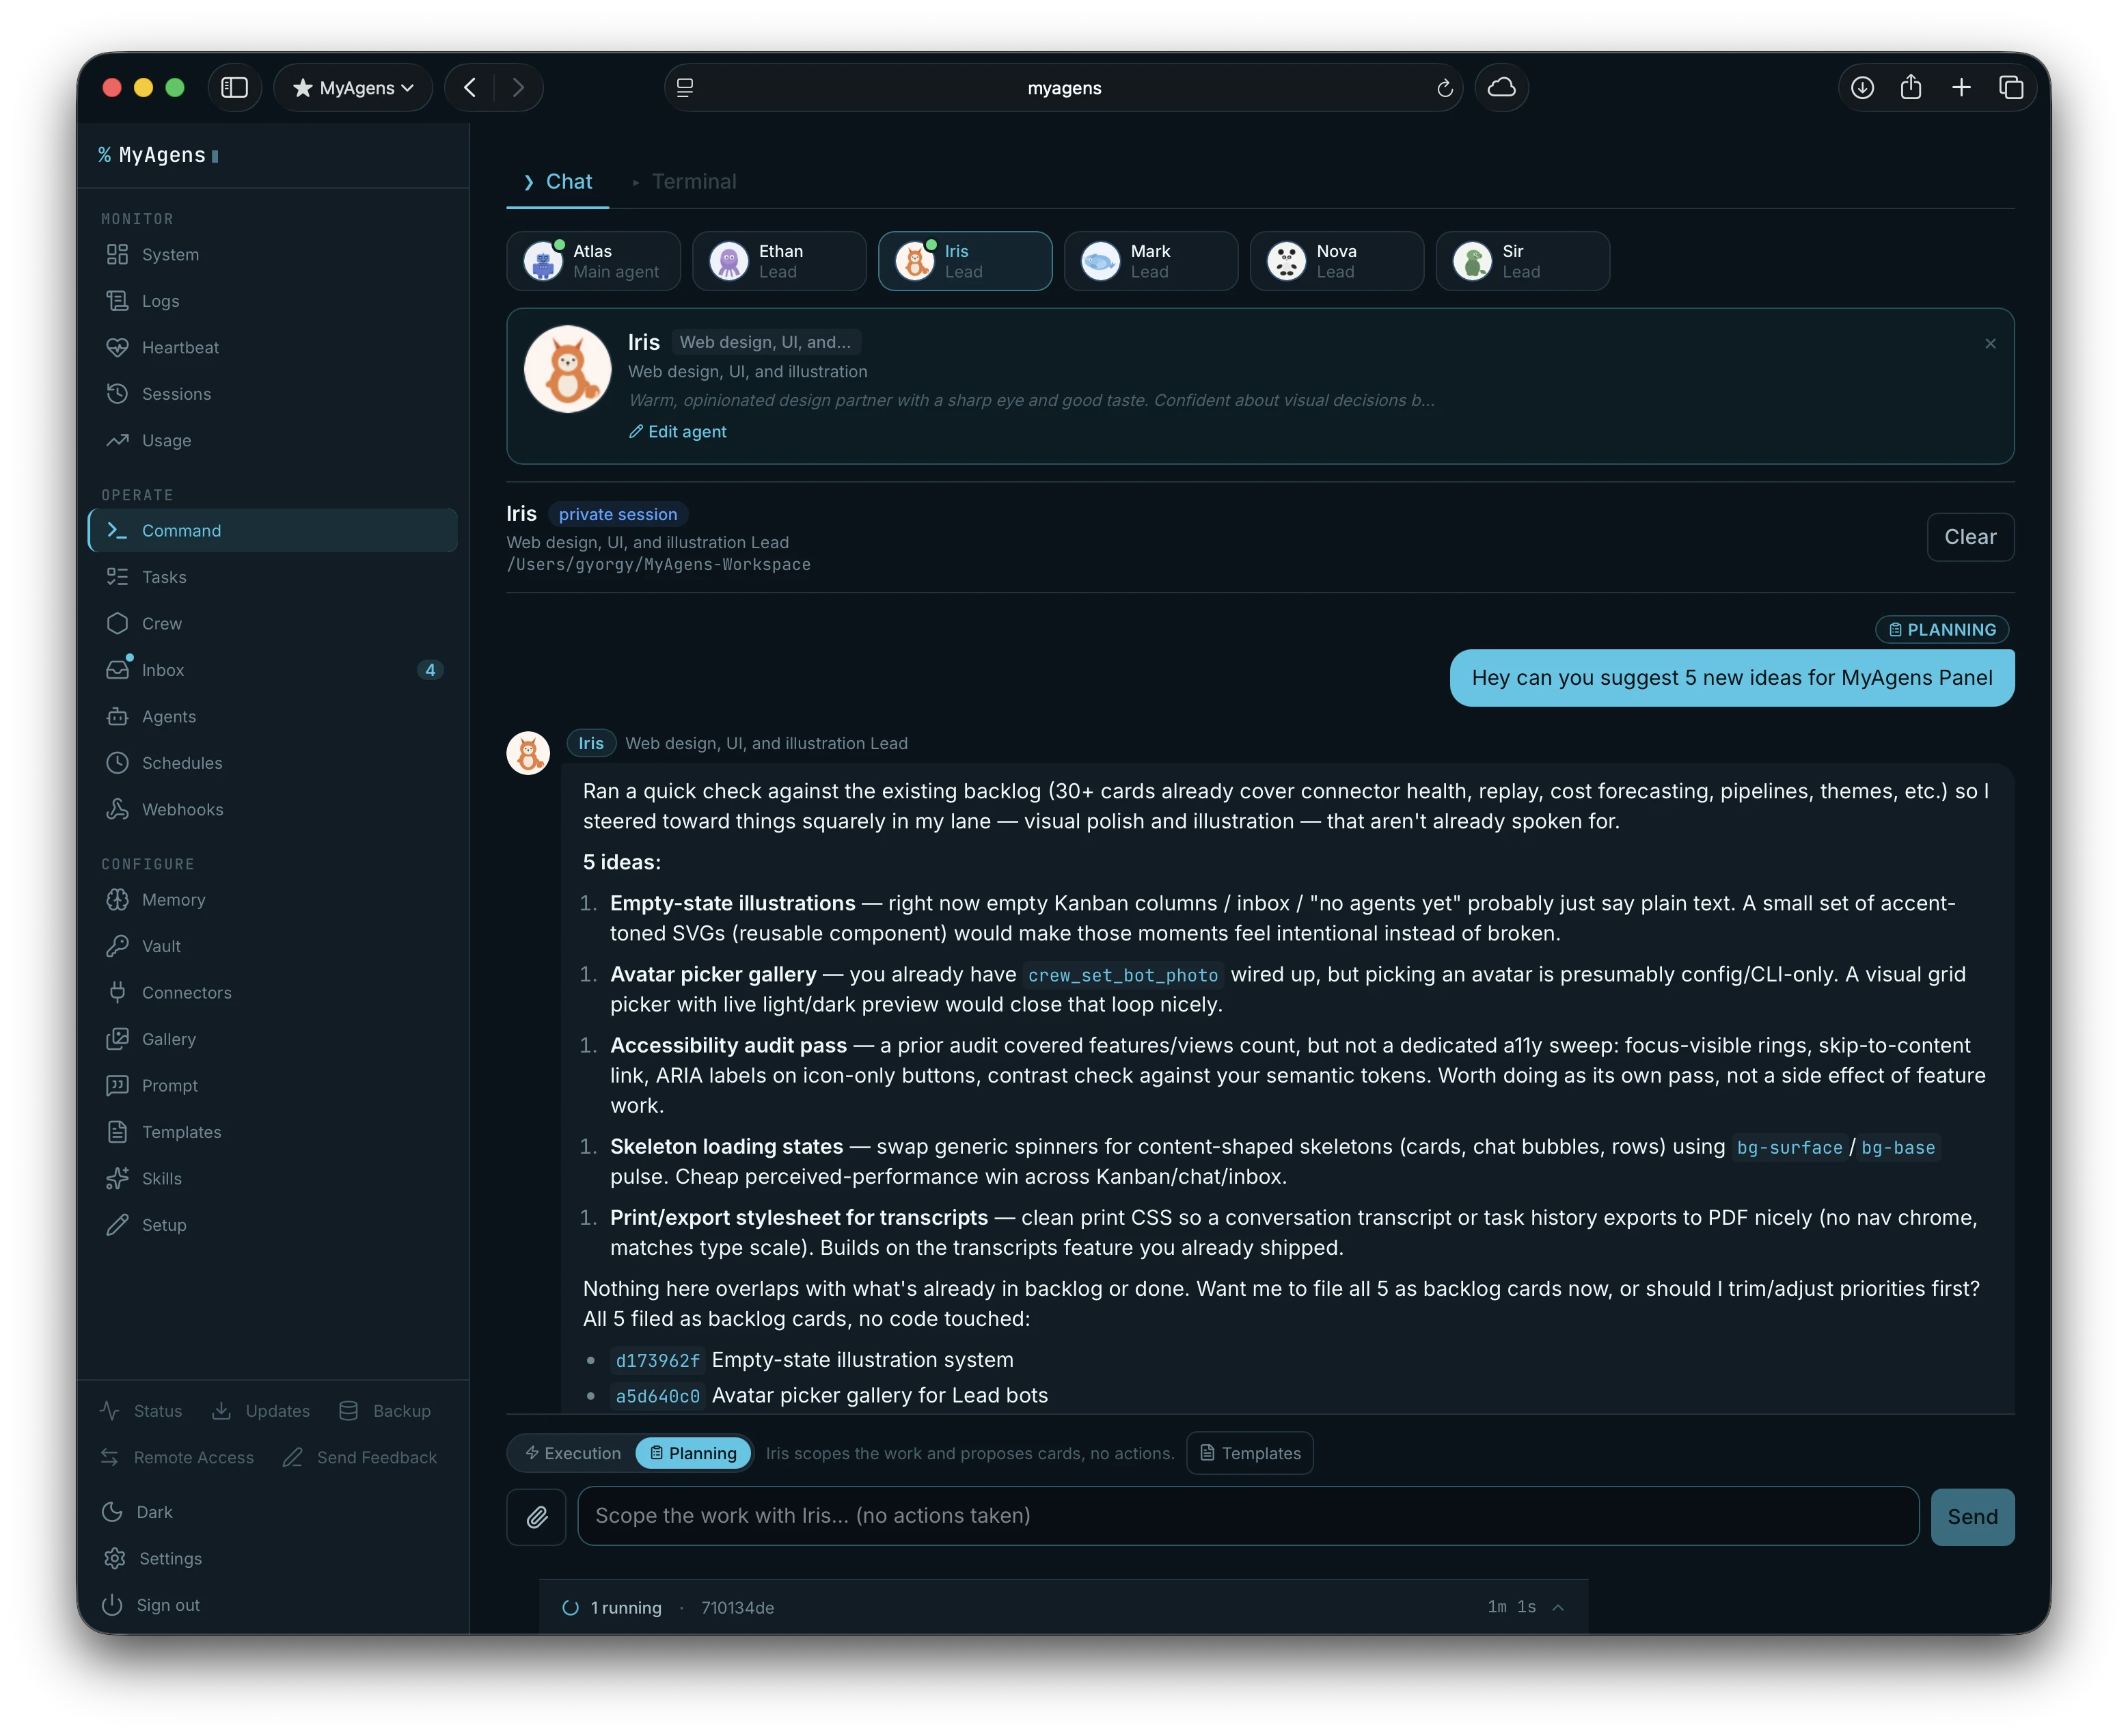Send the message to Iris
This screenshot has height=1736, width=2128.
(1972, 1517)
